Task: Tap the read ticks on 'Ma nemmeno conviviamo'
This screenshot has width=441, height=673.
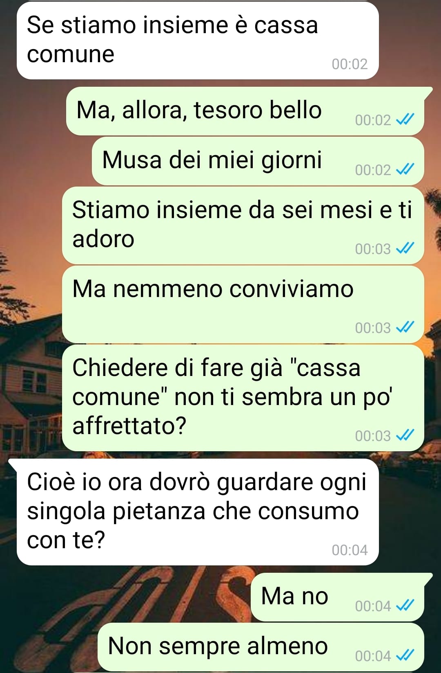Action: tap(405, 327)
